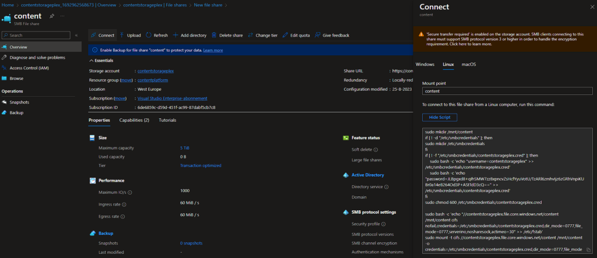Go to Home in the breadcrumb
This screenshot has height=258, width=597.
[x=8, y=5]
